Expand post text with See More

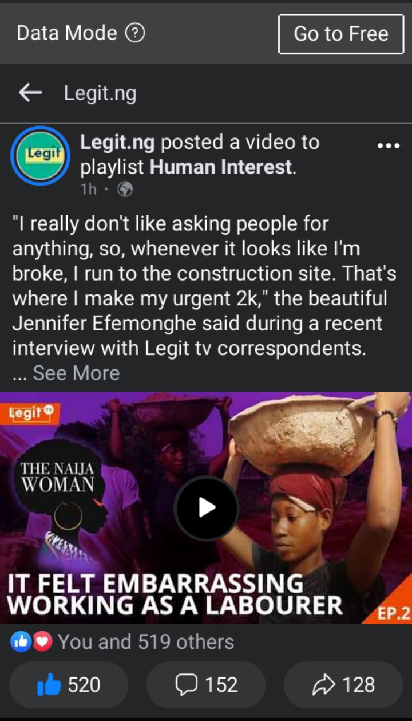(76, 373)
